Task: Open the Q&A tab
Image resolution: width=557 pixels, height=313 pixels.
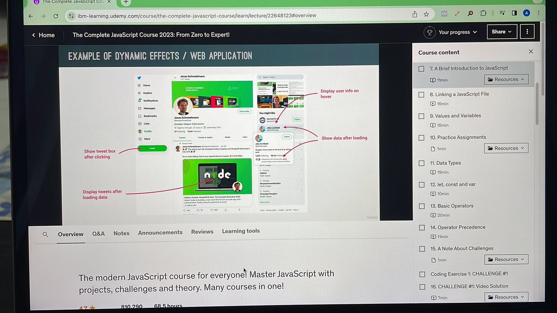Action: click(98, 234)
